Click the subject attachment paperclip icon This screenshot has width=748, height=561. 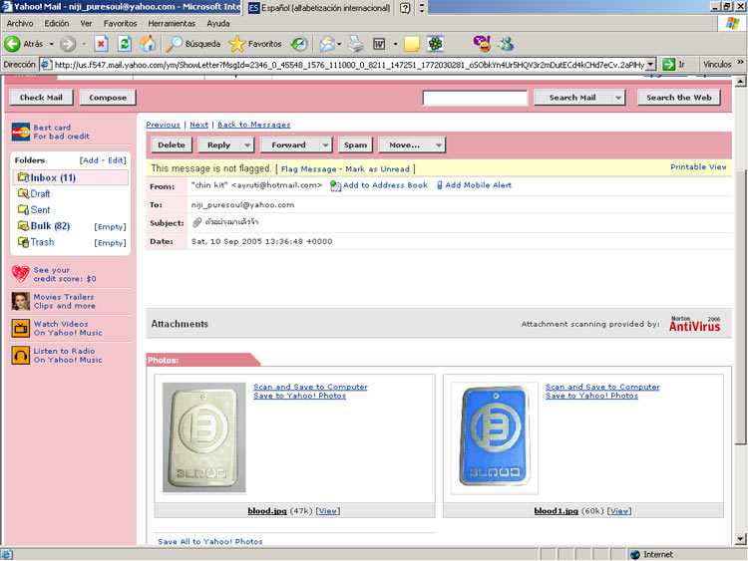(x=197, y=222)
